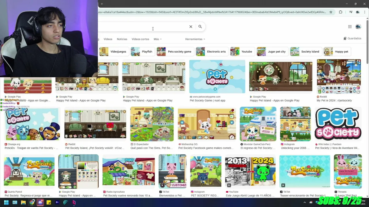This screenshot has width=369, height=207.
Task: Select the Pets society game chip
Action: coord(175,51)
